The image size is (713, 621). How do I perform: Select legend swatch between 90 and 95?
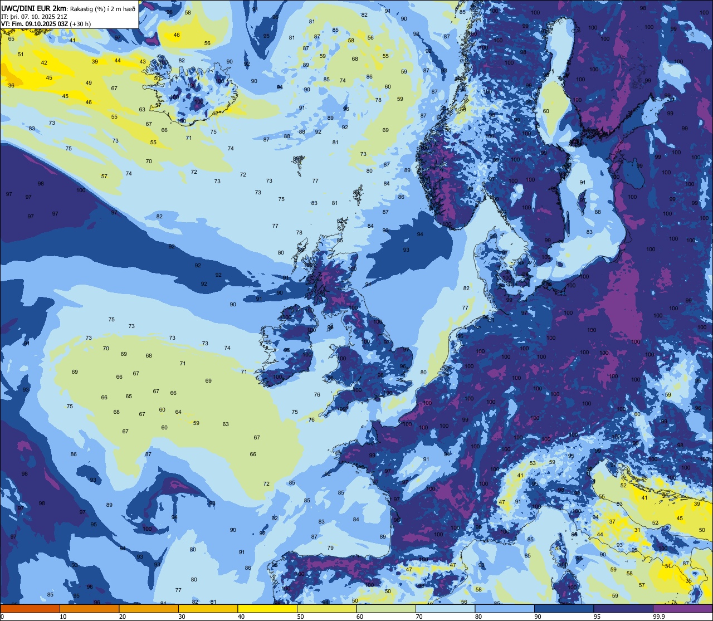click(x=564, y=608)
